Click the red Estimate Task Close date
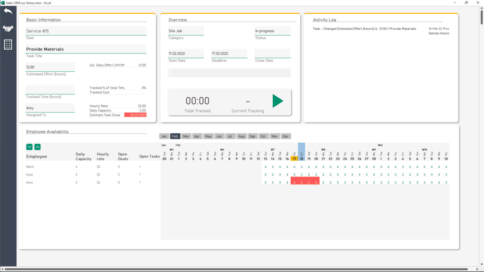The image size is (484, 272). tap(136, 114)
